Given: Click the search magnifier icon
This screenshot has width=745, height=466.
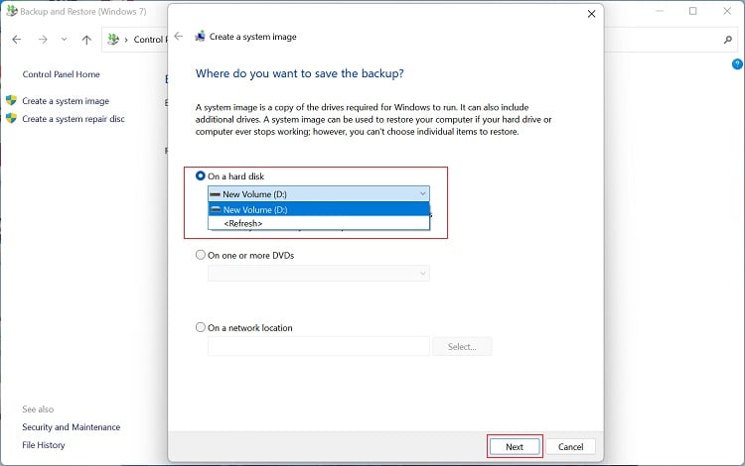Looking at the screenshot, I should [727, 40].
